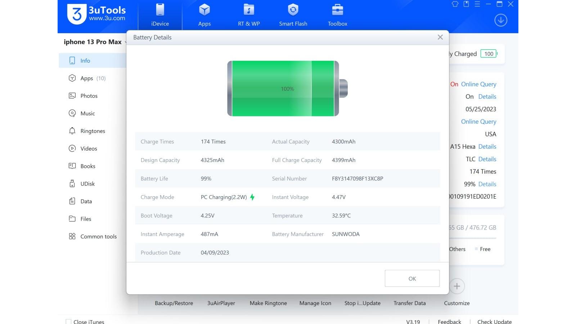Close the Battery Details dialog
576x324 pixels.
click(440, 37)
